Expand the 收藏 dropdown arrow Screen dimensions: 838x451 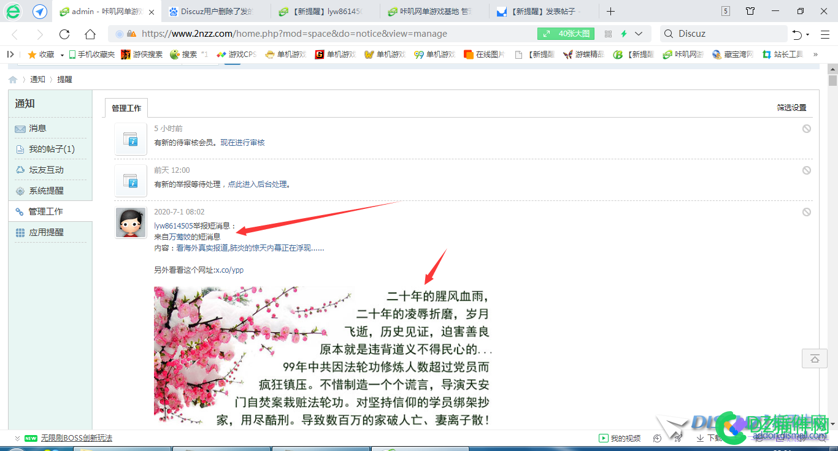tap(62, 55)
